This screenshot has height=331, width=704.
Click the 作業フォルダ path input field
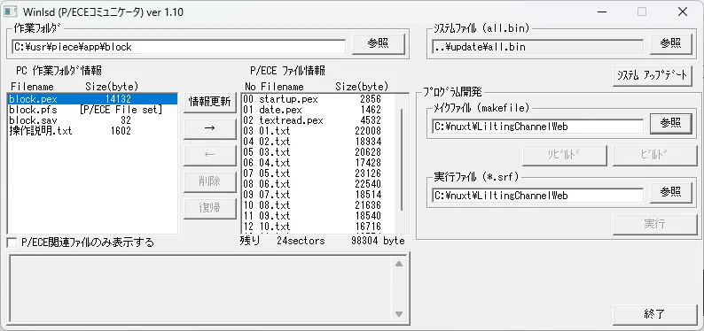pyautogui.click(x=179, y=47)
